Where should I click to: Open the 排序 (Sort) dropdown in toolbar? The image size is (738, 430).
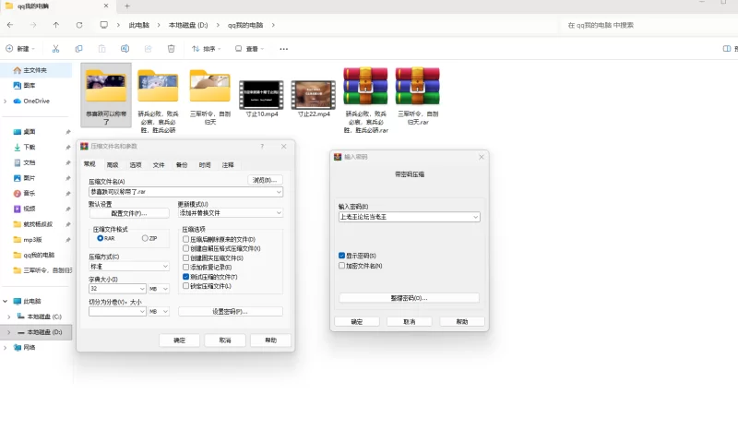tap(208, 48)
